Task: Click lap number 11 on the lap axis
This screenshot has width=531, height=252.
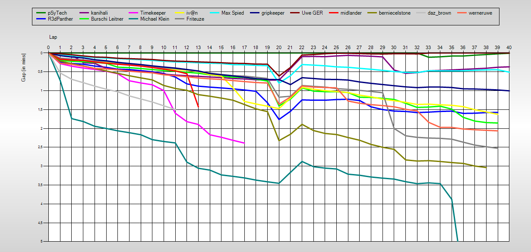Action: (175, 48)
